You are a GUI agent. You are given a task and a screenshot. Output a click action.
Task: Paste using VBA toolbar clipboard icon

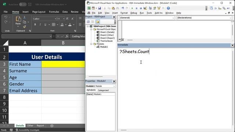[113, 8]
